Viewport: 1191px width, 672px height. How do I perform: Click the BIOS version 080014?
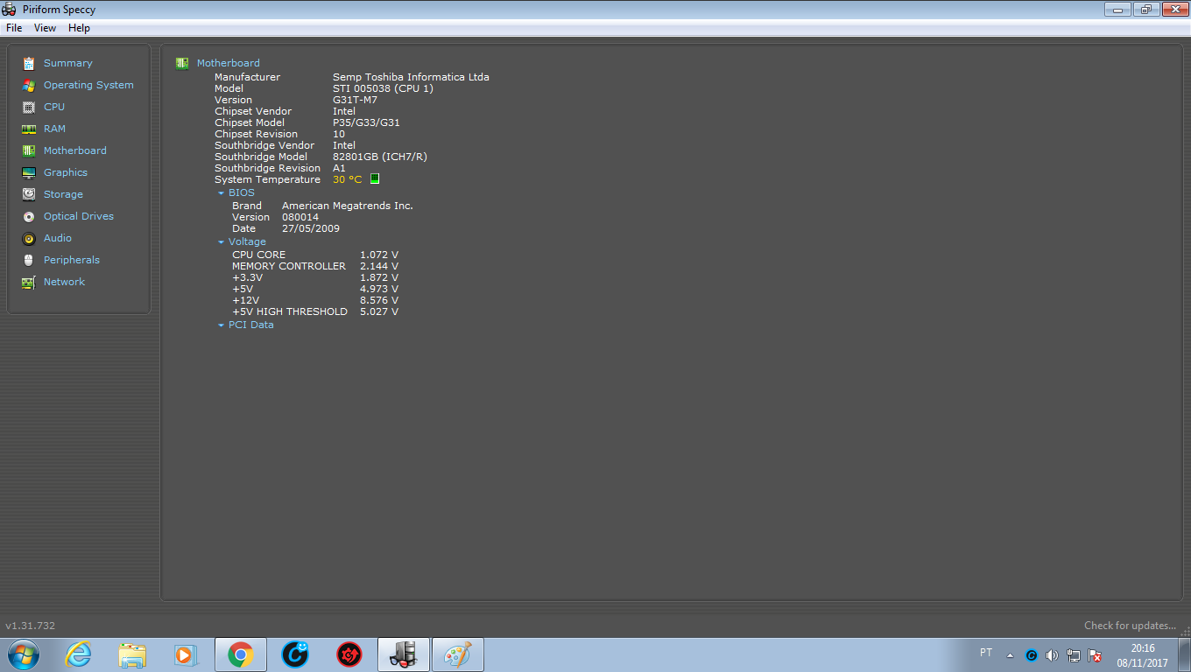(300, 217)
